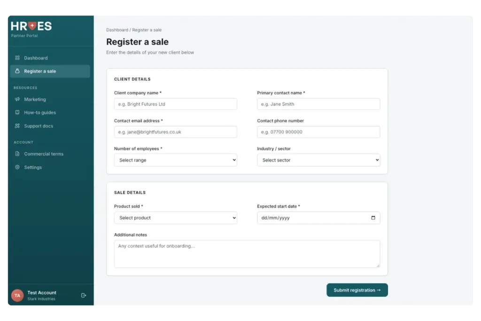Click the 'CLIENT DETAILS' section heading
481x321 pixels.
coord(132,79)
